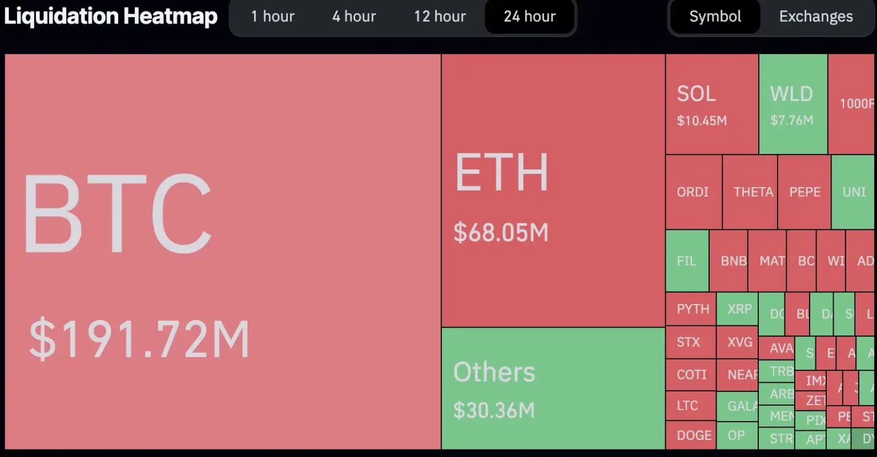Toggle heatmap view to Symbol
Screen dimensions: 877x457
(x=715, y=17)
